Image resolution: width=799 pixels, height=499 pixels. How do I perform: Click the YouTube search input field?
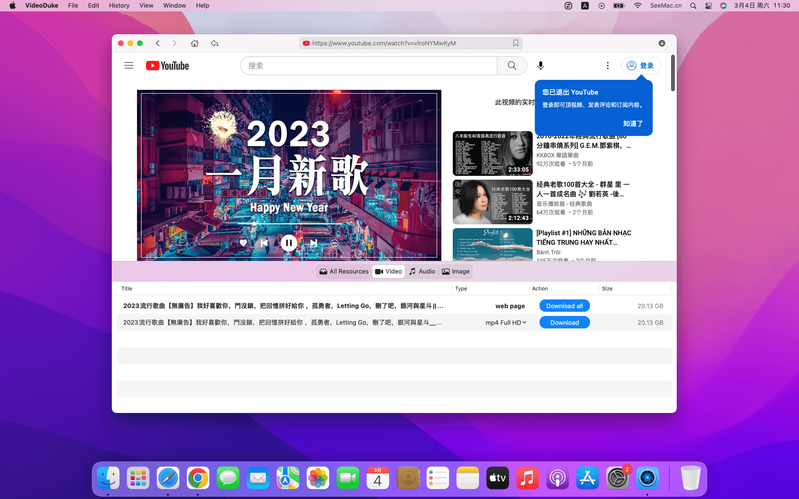click(x=369, y=66)
